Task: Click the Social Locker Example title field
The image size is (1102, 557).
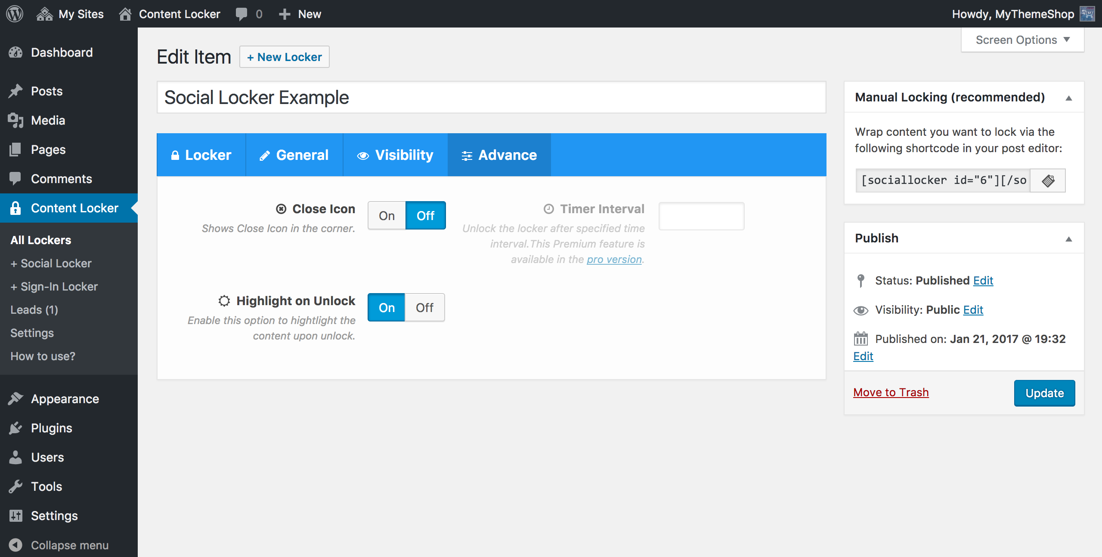Action: tap(491, 98)
